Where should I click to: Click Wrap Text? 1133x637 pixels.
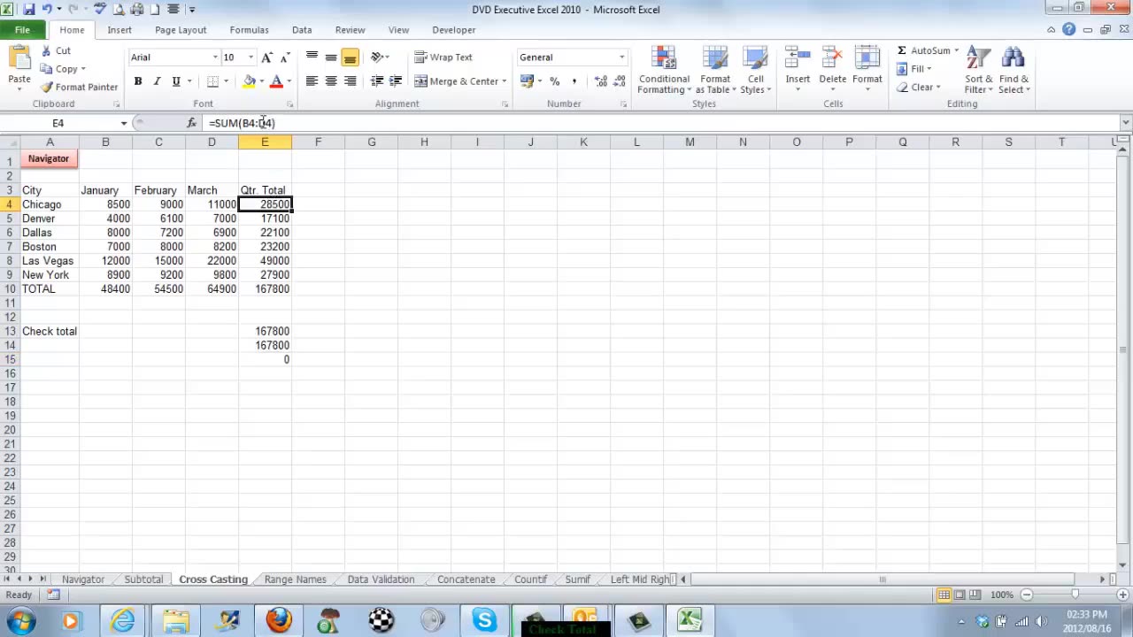(443, 58)
